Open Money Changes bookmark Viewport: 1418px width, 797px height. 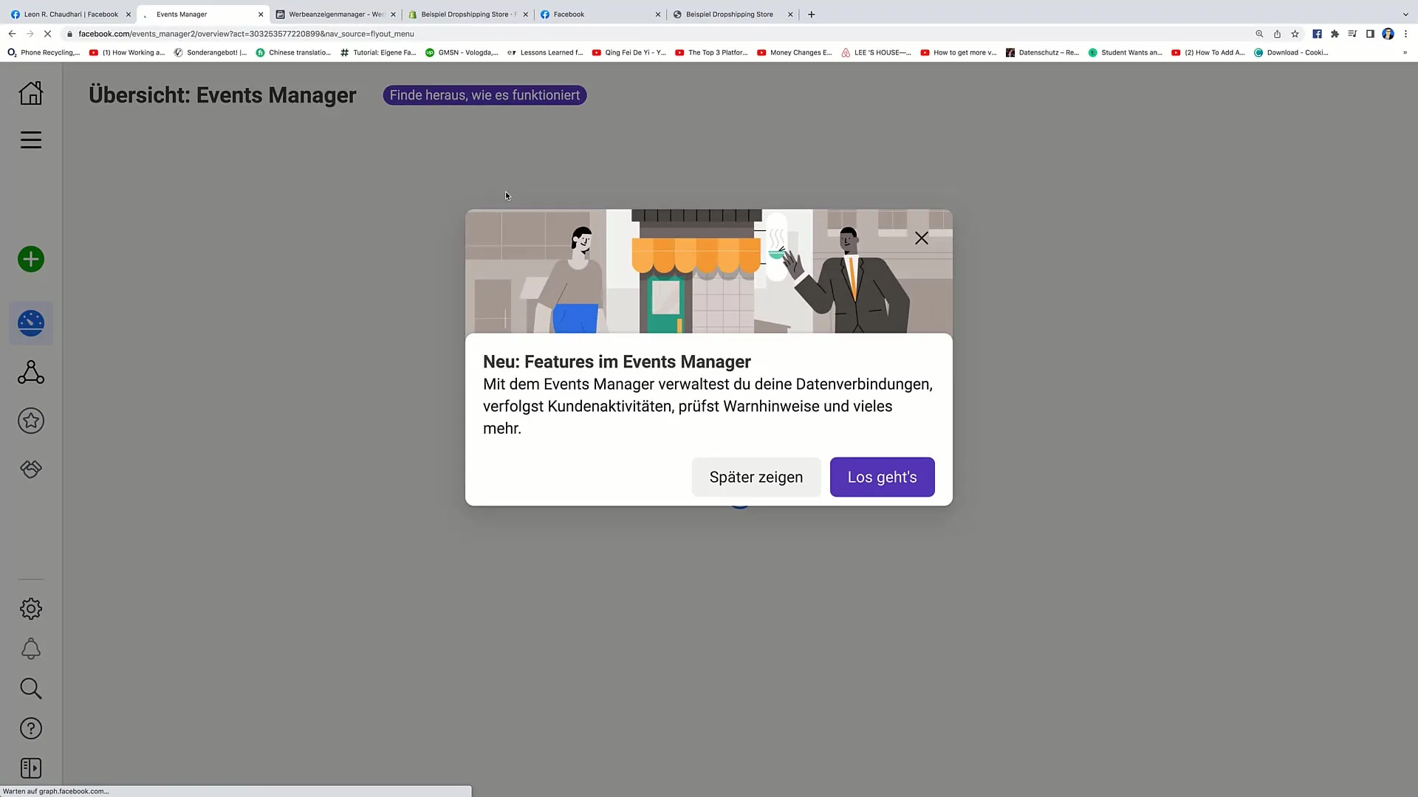[x=795, y=52]
